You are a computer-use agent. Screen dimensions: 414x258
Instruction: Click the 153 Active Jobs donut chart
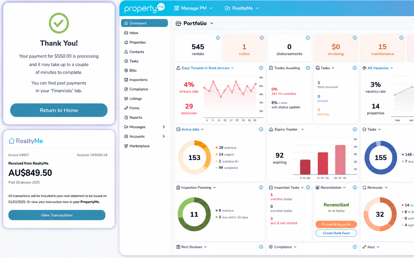[194, 157]
